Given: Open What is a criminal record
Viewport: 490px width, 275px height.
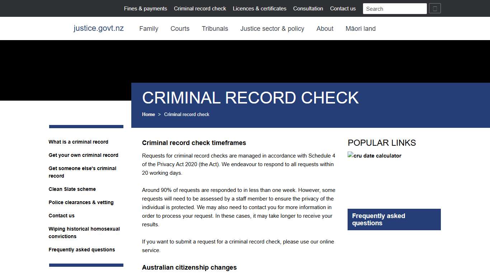Looking at the screenshot, I should click(x=78, y=142).
